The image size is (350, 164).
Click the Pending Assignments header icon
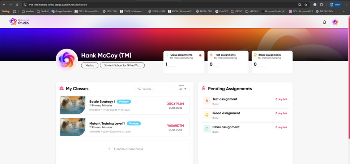204,89
